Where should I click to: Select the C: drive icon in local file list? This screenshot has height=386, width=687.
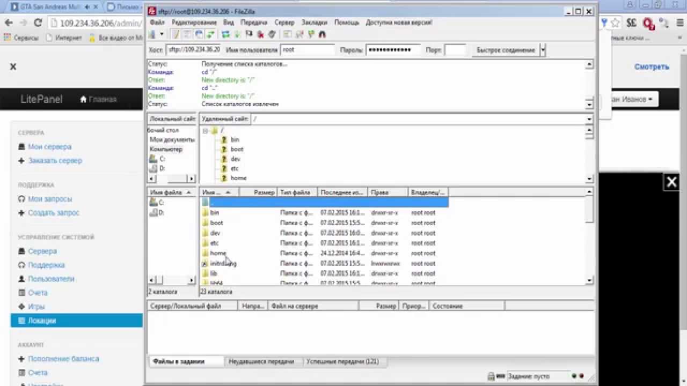154,202
